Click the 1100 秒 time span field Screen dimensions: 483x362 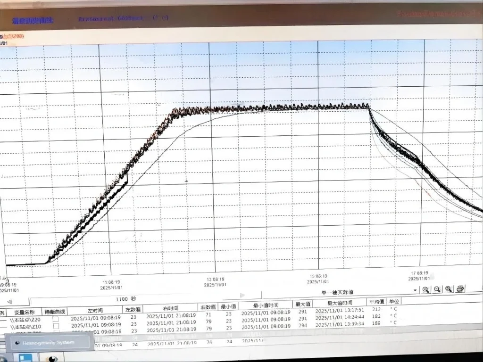126,299
